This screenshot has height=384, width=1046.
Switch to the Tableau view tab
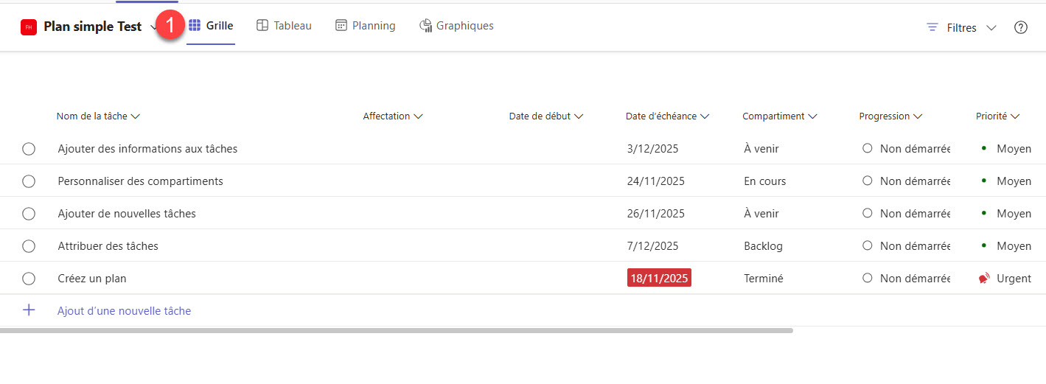[284, 26]
